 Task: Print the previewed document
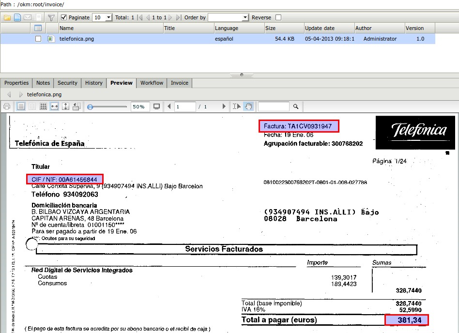7,106
